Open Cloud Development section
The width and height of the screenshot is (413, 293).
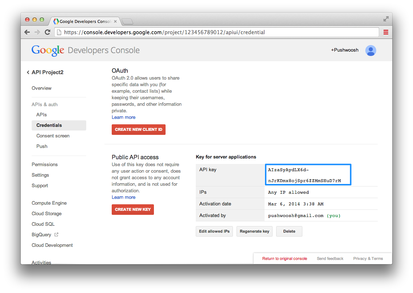pyautogui.click(x=52, y=245)
